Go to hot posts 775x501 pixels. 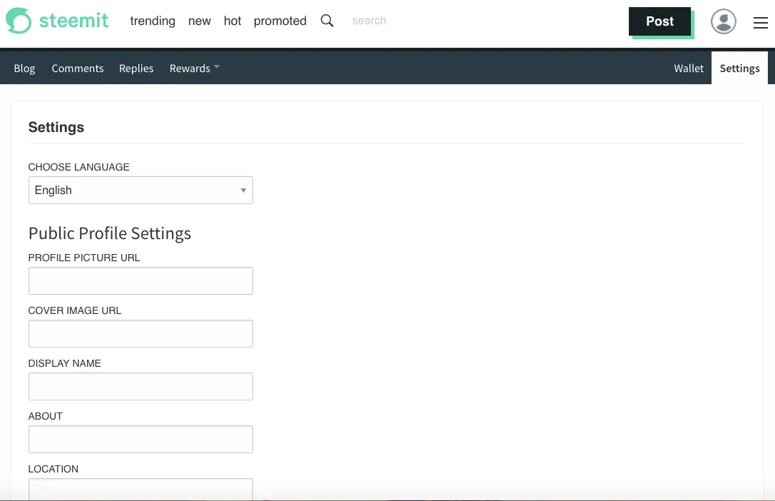(232, 21)
